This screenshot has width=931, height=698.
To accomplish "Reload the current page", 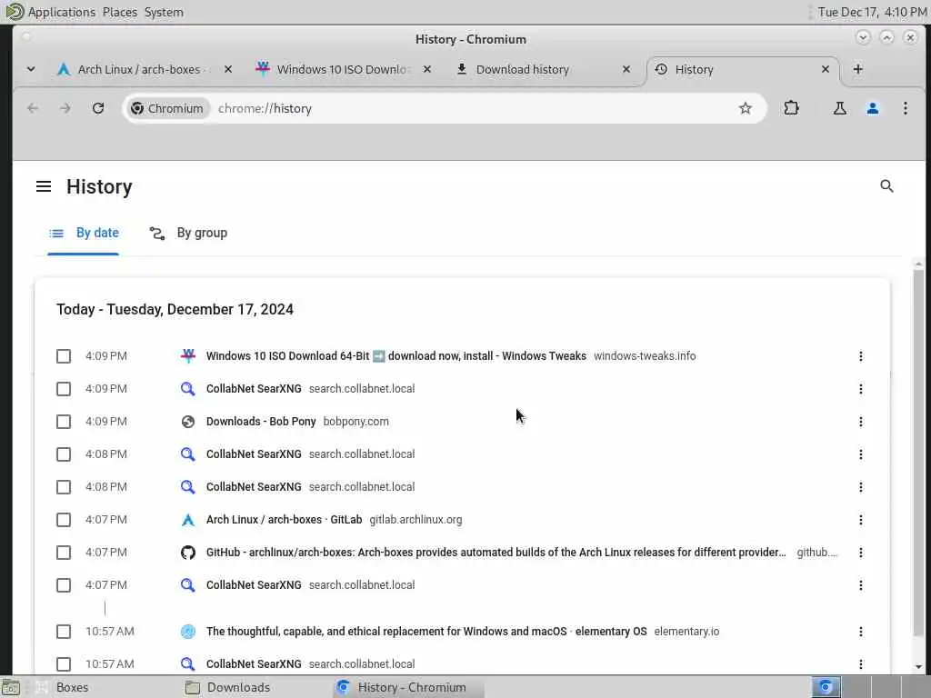I will pyautogui.click(x=98, y=108).
